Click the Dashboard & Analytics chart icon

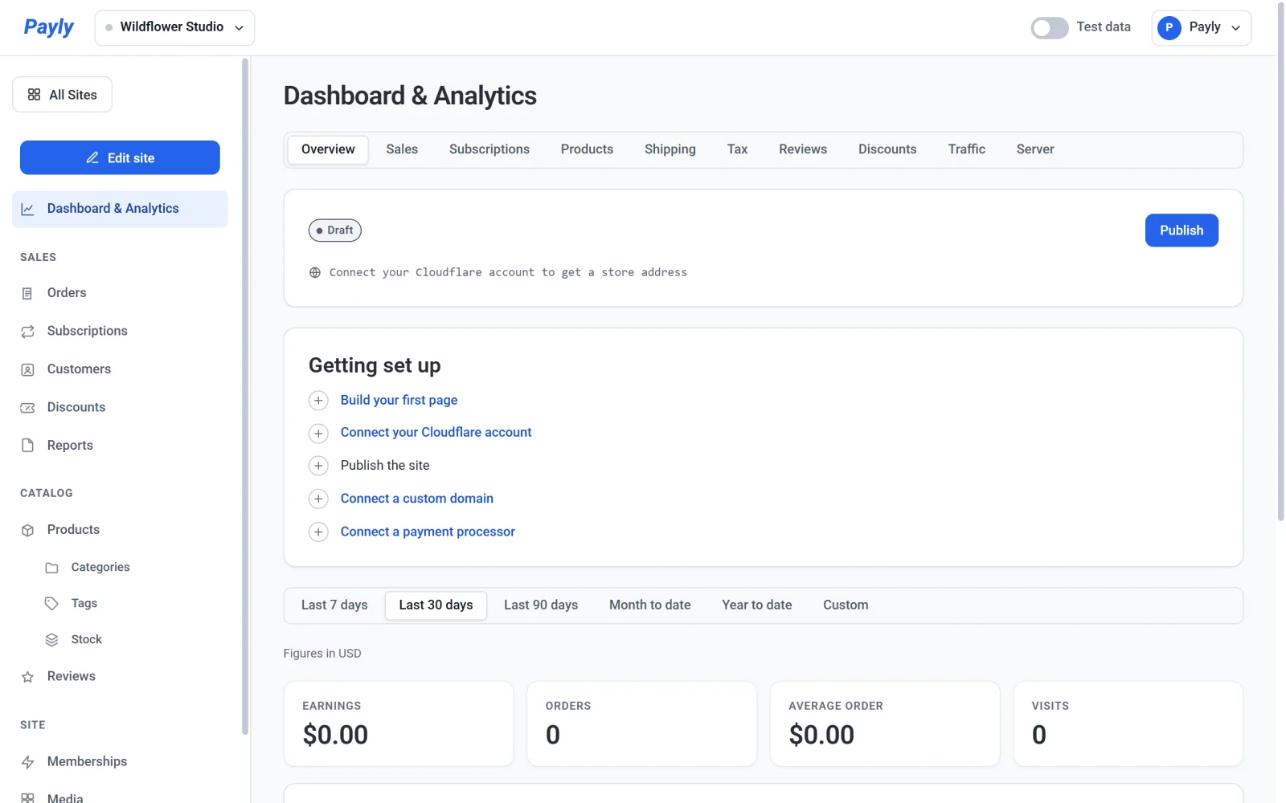point(27,209)
